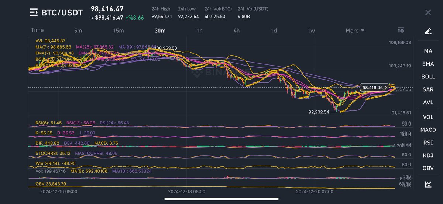Tap the 24h Low value 92,232.54
The width and height of the screenshot is (443, 204).
pos(188,17)
